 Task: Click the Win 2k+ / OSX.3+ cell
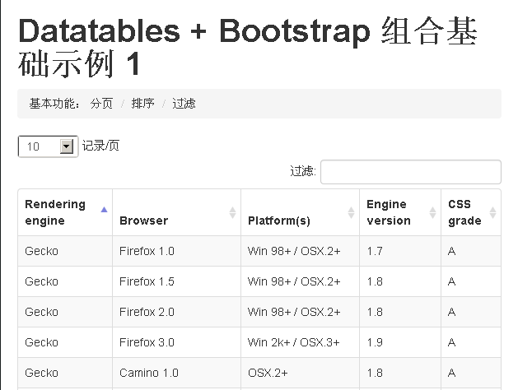(x=294, y=342)
